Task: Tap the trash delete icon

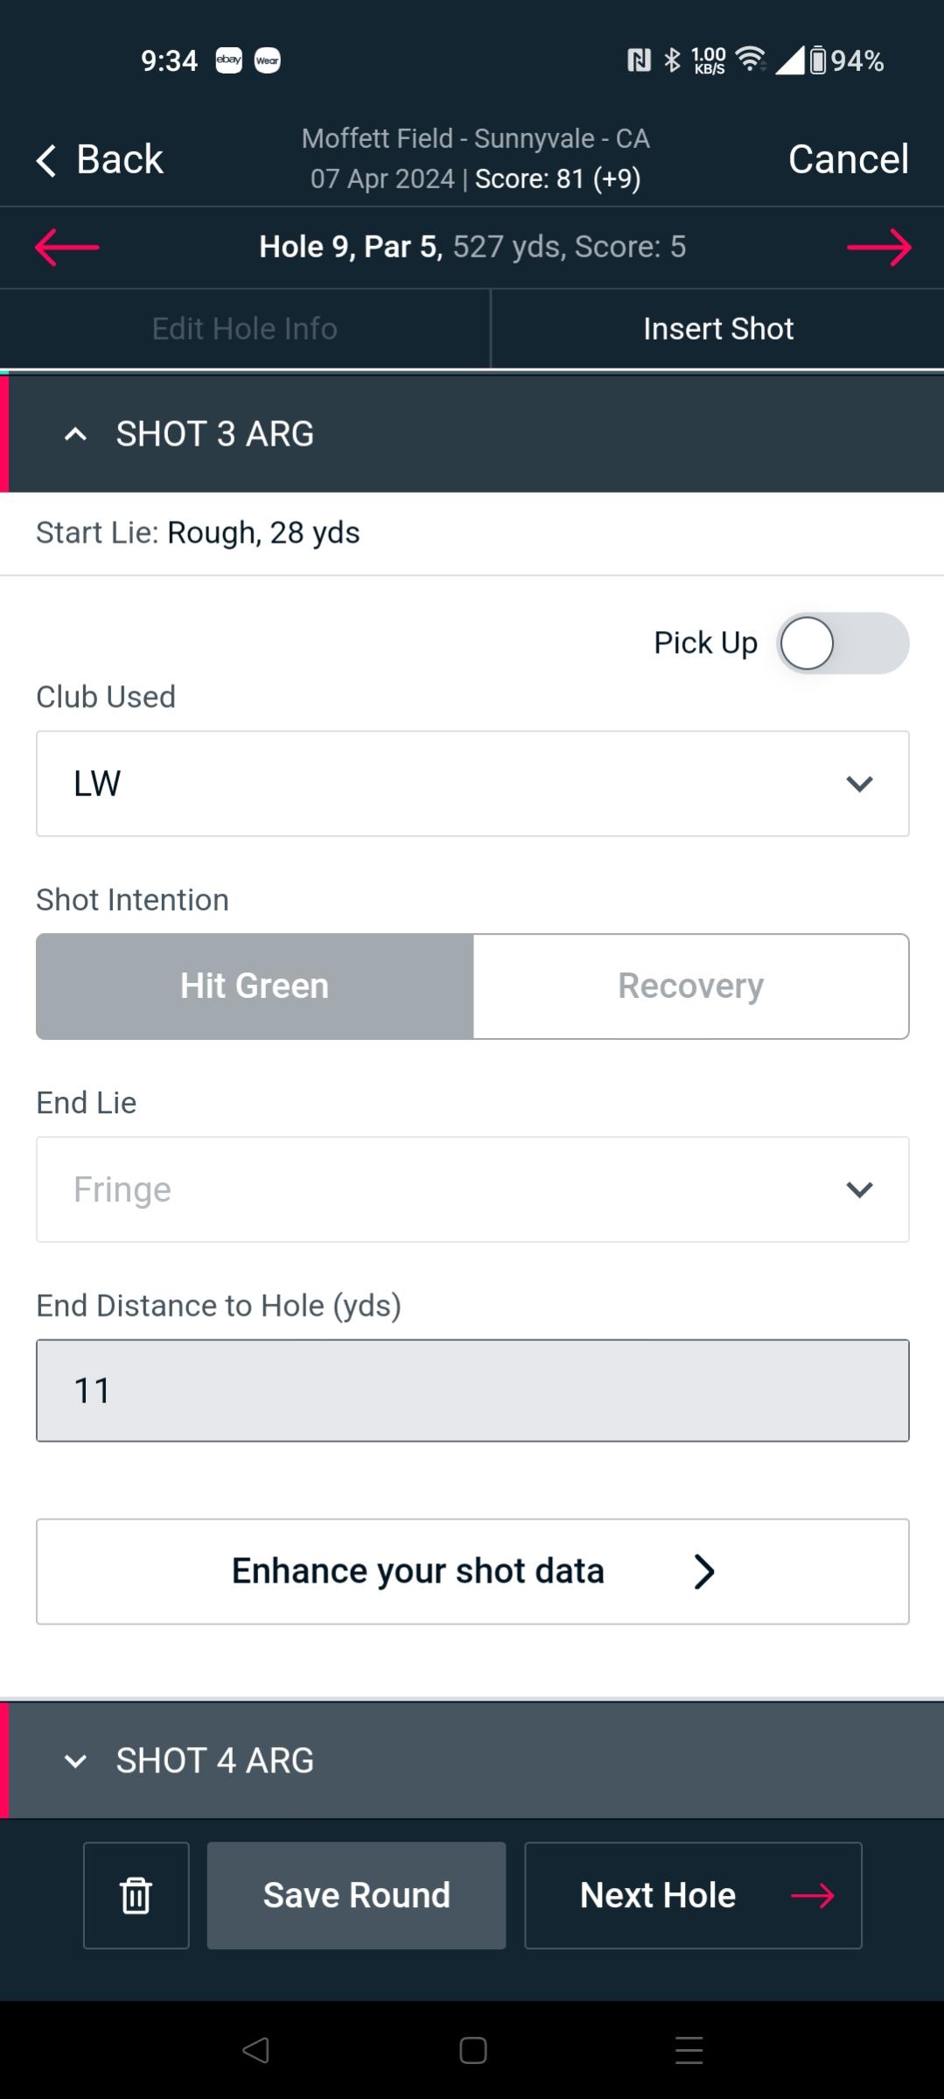Action: 136,1895
